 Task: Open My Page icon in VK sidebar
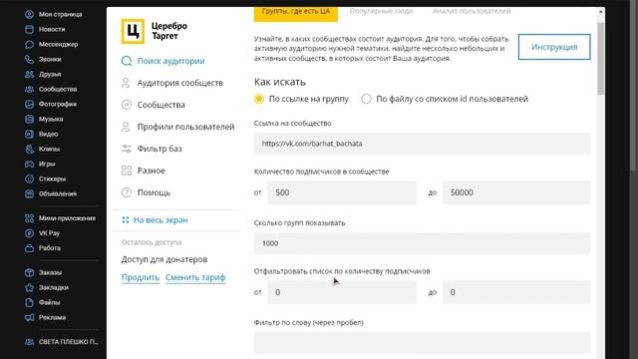(x=29, y=14)
